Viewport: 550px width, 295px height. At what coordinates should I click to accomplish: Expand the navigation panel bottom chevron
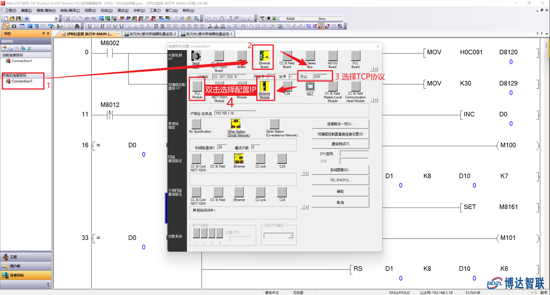pos(48,284)
